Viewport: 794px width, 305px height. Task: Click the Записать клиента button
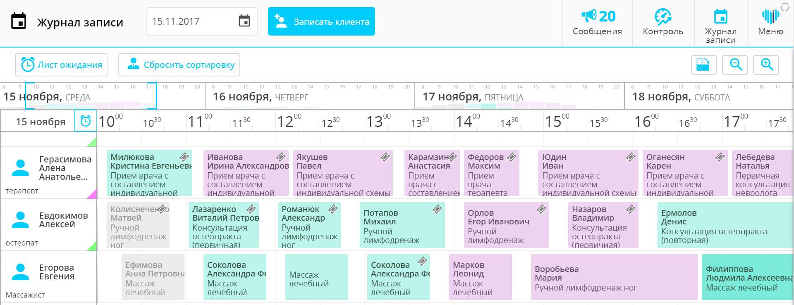pyautogui.click(x=321, y=21)
